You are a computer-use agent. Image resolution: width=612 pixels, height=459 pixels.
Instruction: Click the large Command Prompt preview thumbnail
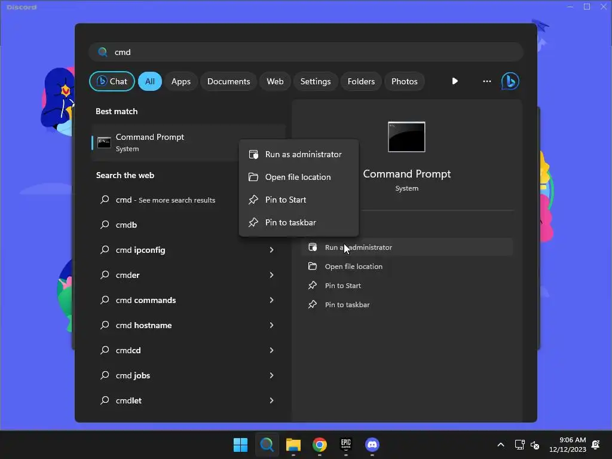tap(406, 137)
